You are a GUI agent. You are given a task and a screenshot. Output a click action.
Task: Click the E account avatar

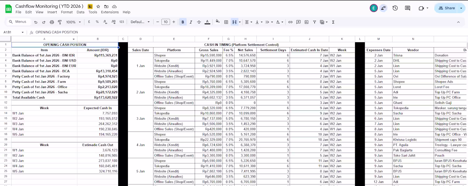pyautogui.click(x=374, y=8)
